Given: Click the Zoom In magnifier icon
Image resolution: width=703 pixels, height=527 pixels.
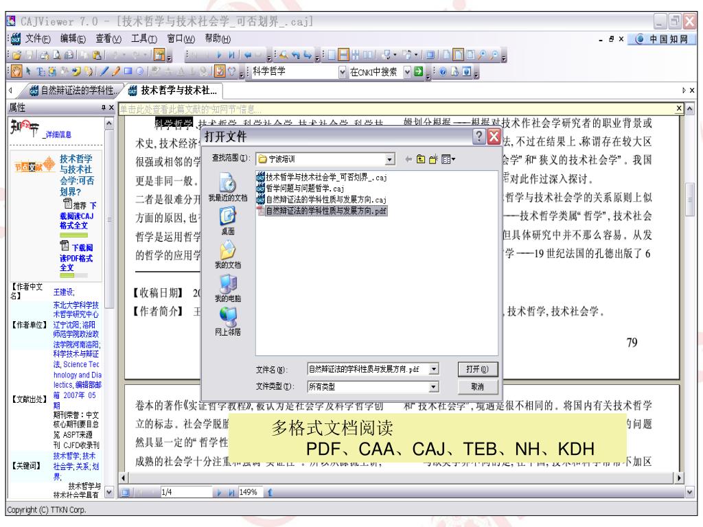Looking at the screenshot, I should 482,55.
